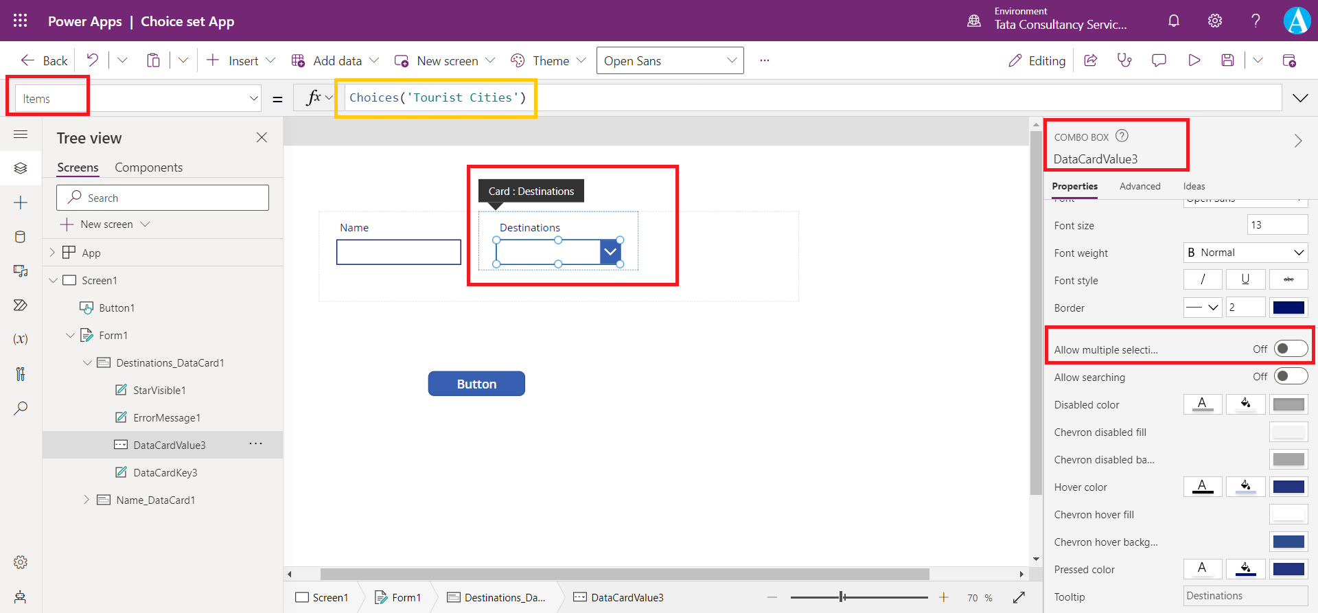
Task: Switch to the Components tab
Action: [148, 167]
